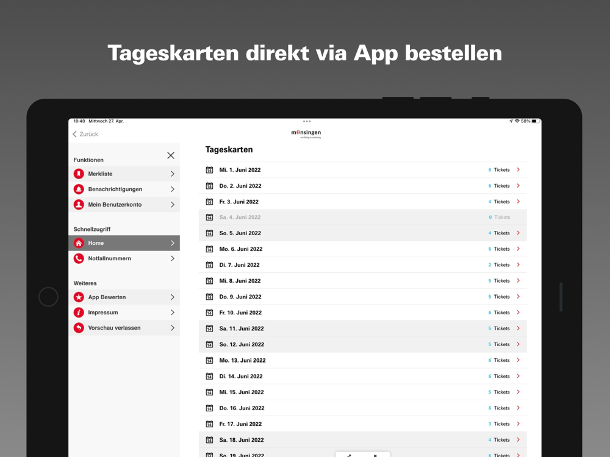This screenshot has height=457, width=610.
Task: Click calendar icon for Fr. 3. Juni 2022
Action: click(x=209, y=202)
